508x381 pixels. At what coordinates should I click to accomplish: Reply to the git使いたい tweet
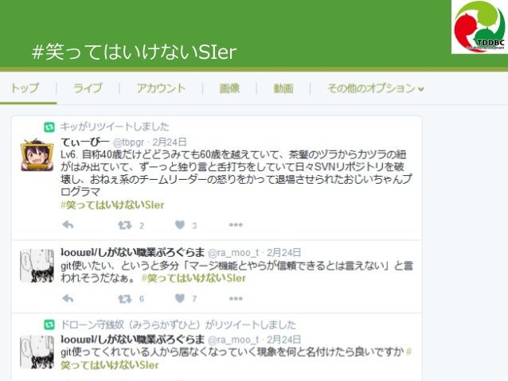point(68,298)
